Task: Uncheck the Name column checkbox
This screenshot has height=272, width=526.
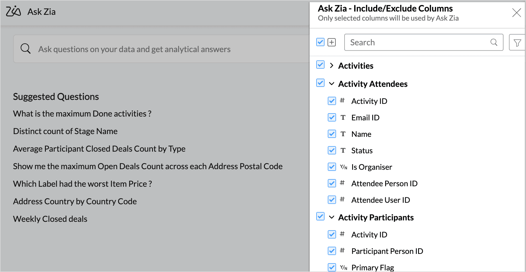Action: [332, 134]
